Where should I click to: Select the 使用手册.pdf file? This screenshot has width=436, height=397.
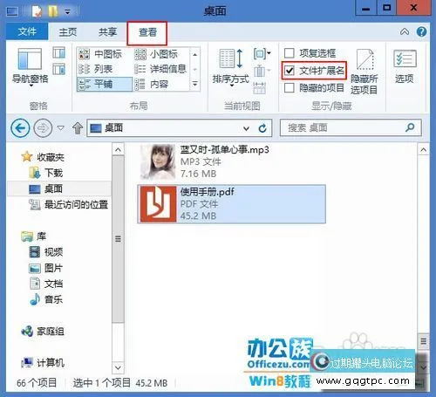[231, 204]
